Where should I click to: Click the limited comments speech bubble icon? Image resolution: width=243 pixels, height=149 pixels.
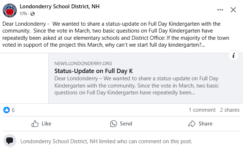pyautogui.click(x=10, y=141)
